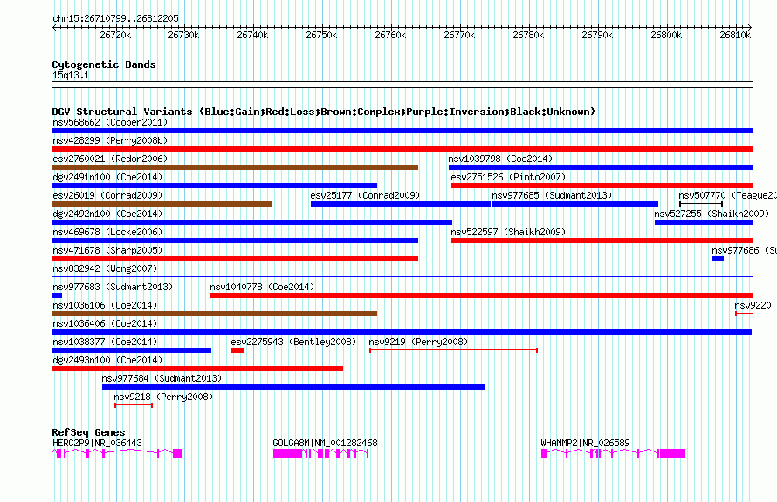Select the GOLGA8M gene model
This screenshot has height=502, width=777.
[321, 453]
